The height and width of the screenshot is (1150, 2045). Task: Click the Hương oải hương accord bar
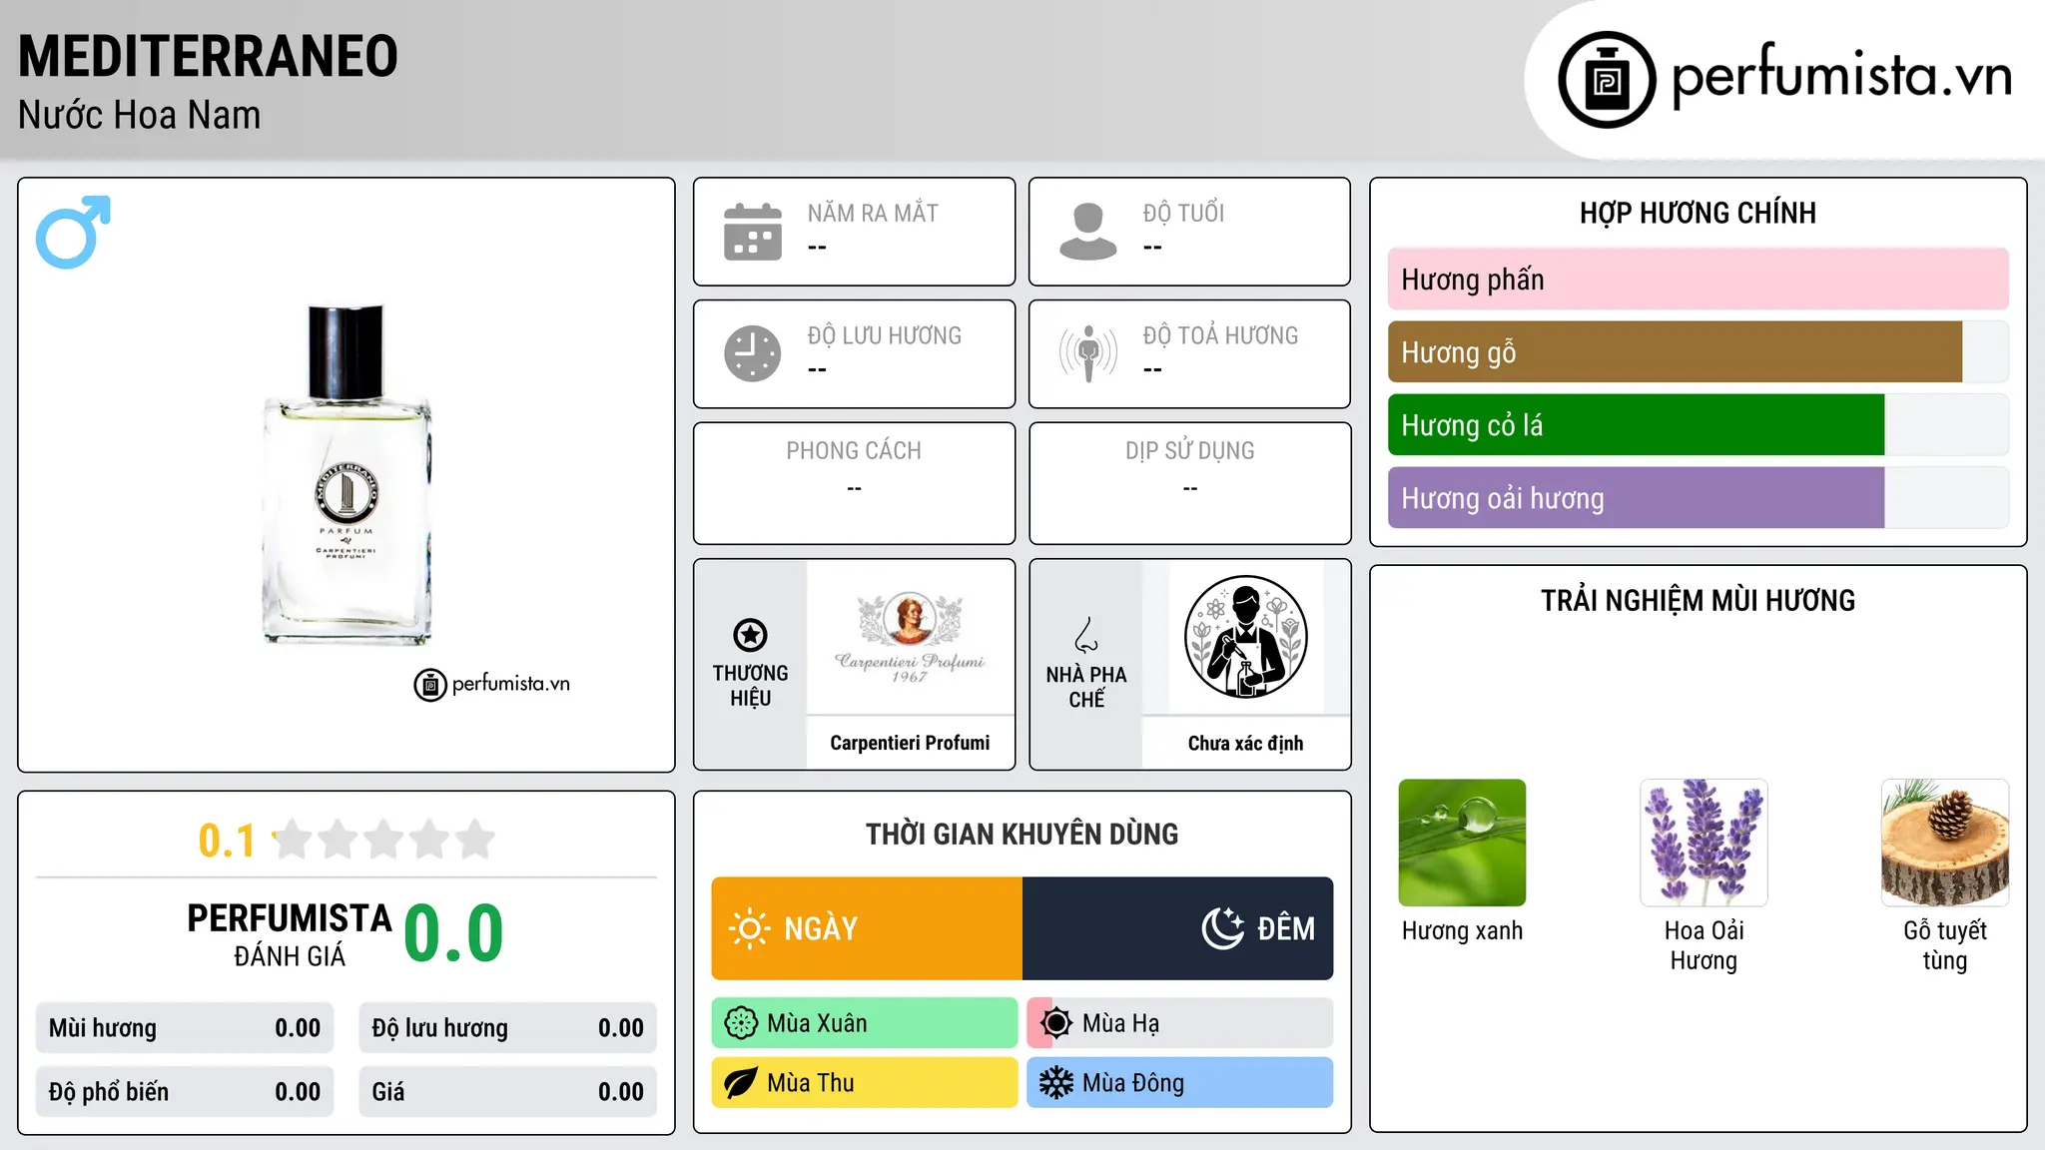(1699, 498)
